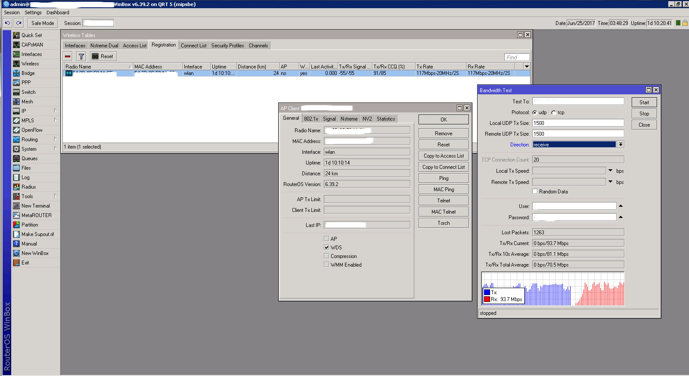Click the MAC Ping button
The image size is (689, 376).
(x=444, y=190)
